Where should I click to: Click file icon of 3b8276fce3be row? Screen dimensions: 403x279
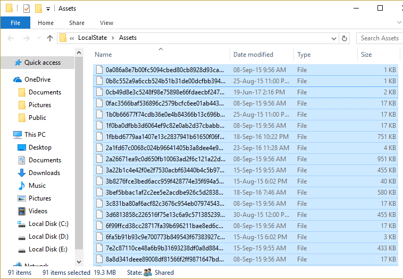point(99,181)
